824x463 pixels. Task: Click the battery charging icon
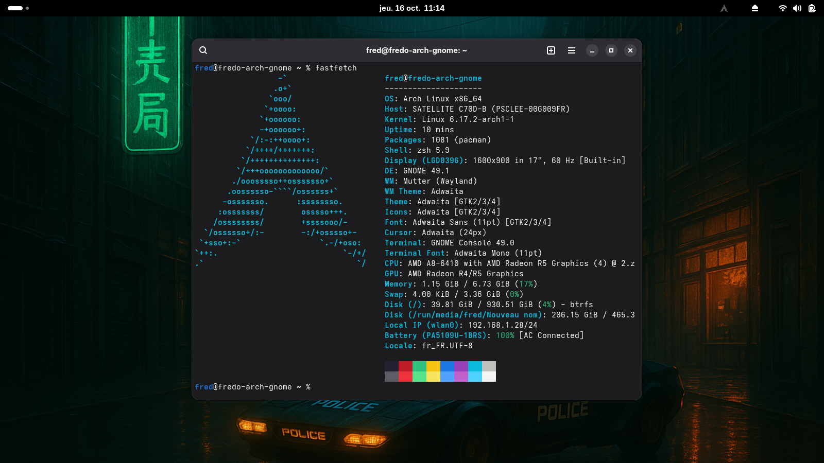812,8
